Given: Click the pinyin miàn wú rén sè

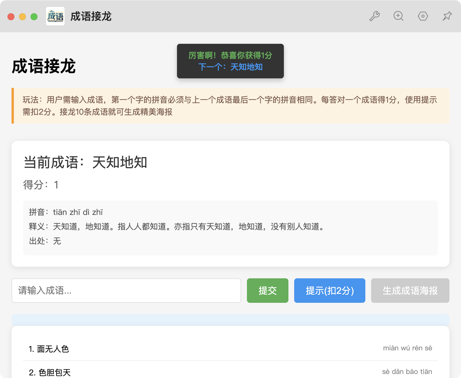Looking at the screenshot, I should point(407,348).
